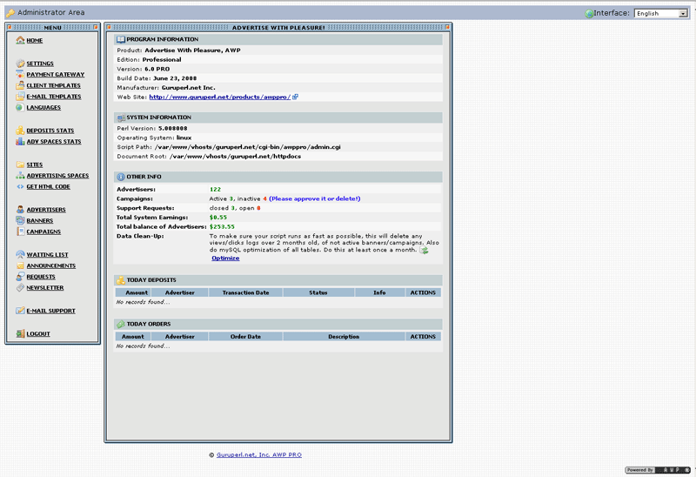Open the REQUESTS link
This screenshot has width=696, height=477.
(41, 277)
